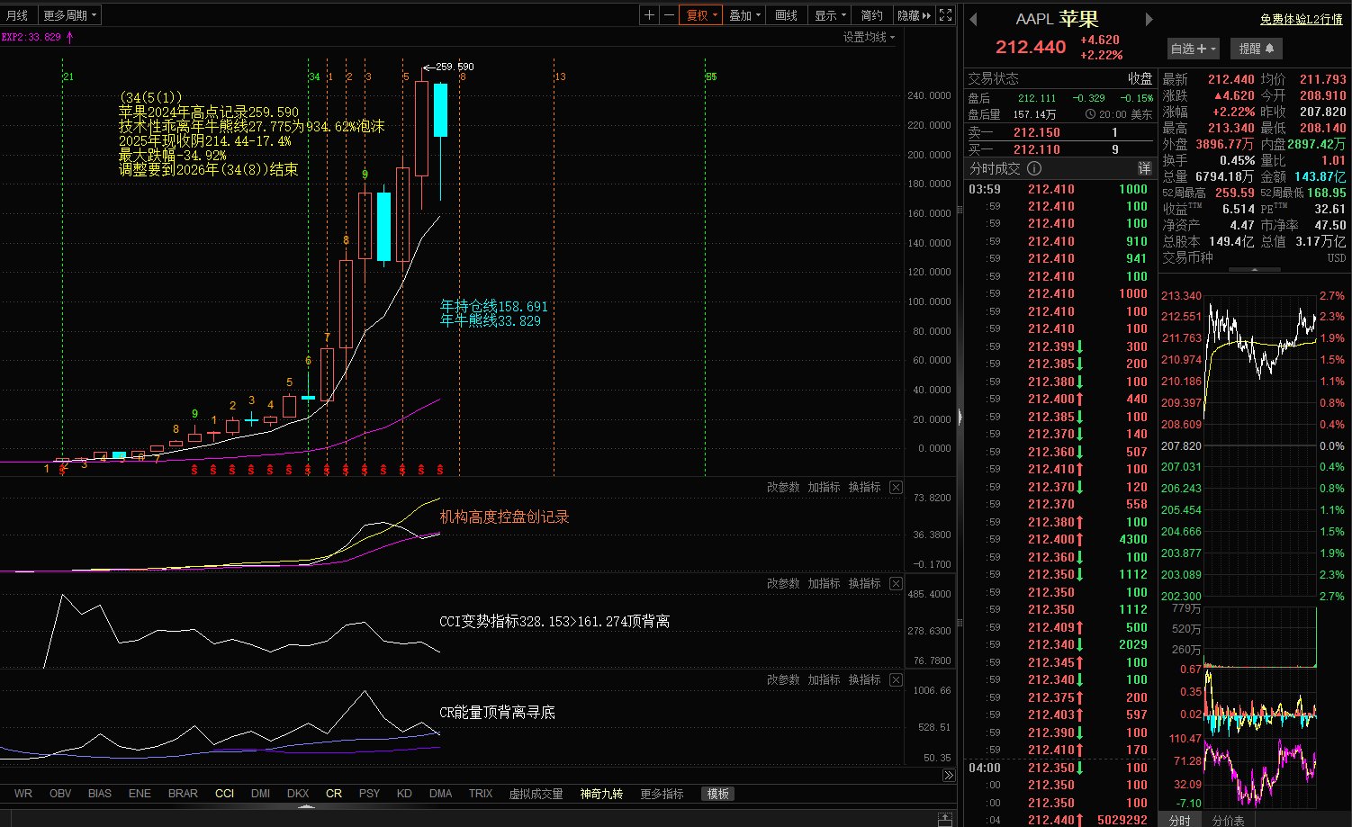
Task: Click 改参数 in the first indicator panel
Action: point(783,487)
